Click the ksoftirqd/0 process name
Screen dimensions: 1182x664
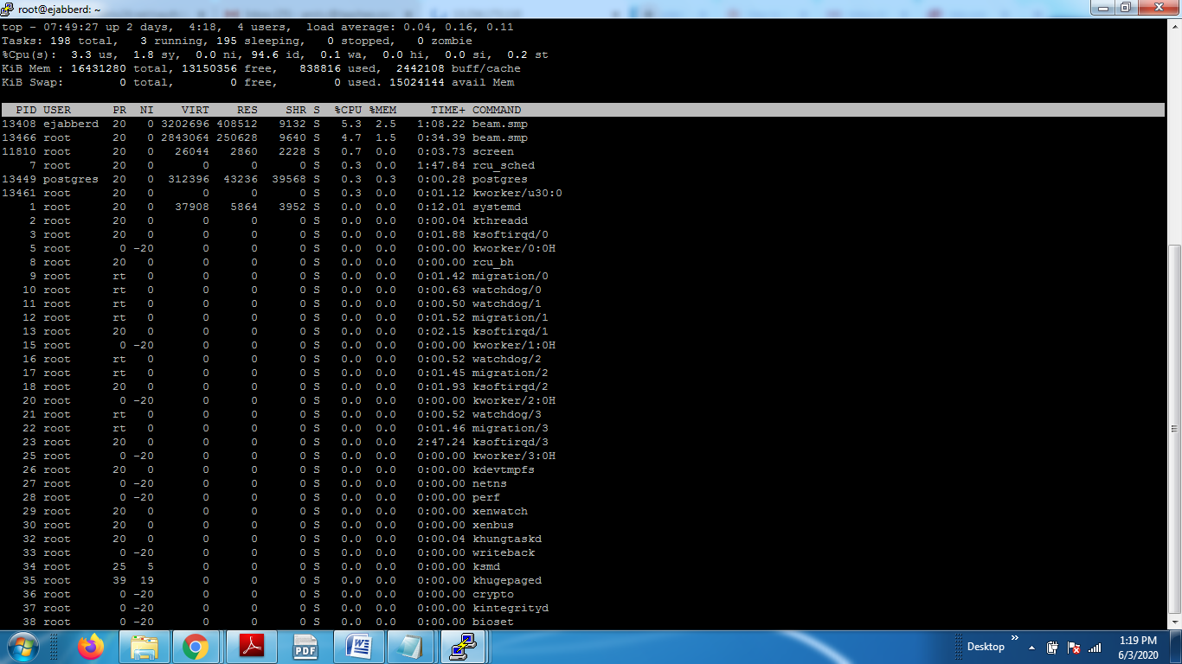coord(511,234)
